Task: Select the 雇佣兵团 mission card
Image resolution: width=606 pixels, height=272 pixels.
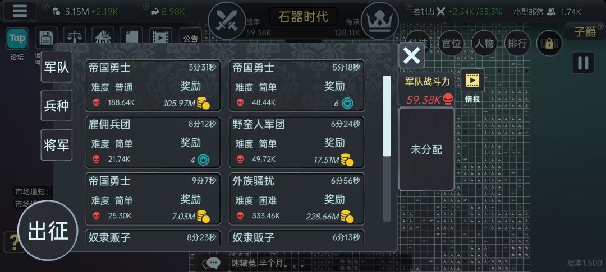Action: coord(153,142)
